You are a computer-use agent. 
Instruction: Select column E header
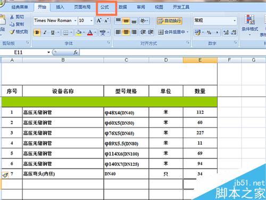point(200,60)
